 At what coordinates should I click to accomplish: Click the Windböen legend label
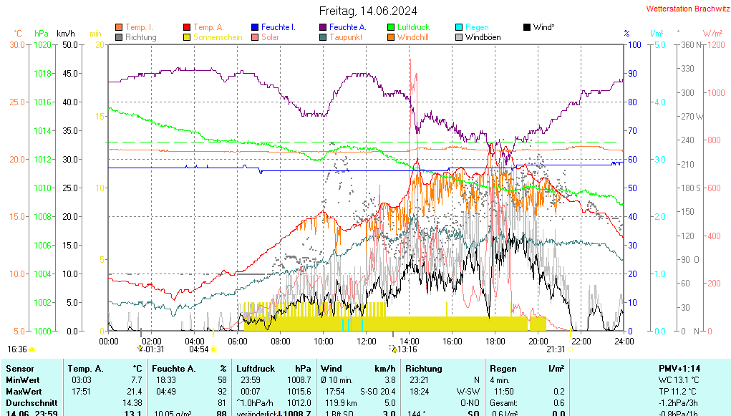(x=483, y=37)
